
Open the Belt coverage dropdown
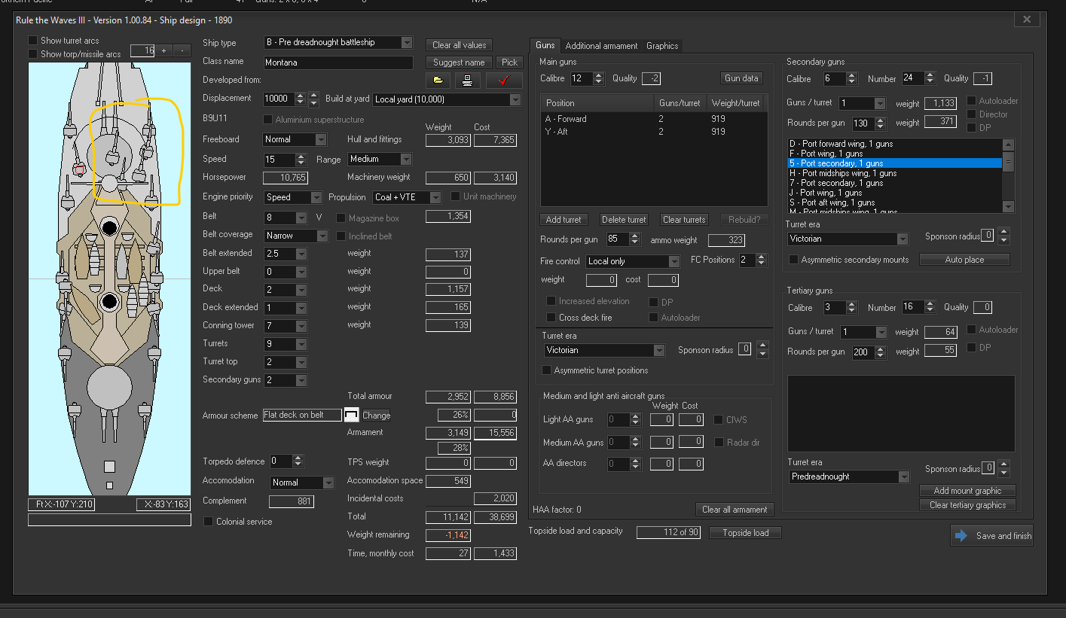(322, 236)
